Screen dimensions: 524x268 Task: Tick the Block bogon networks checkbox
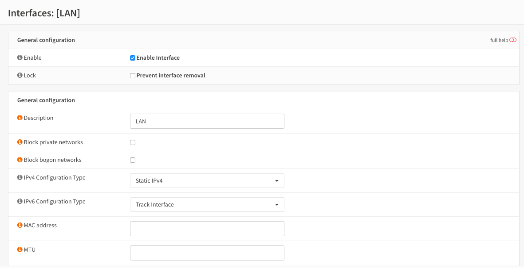(132, 160)
